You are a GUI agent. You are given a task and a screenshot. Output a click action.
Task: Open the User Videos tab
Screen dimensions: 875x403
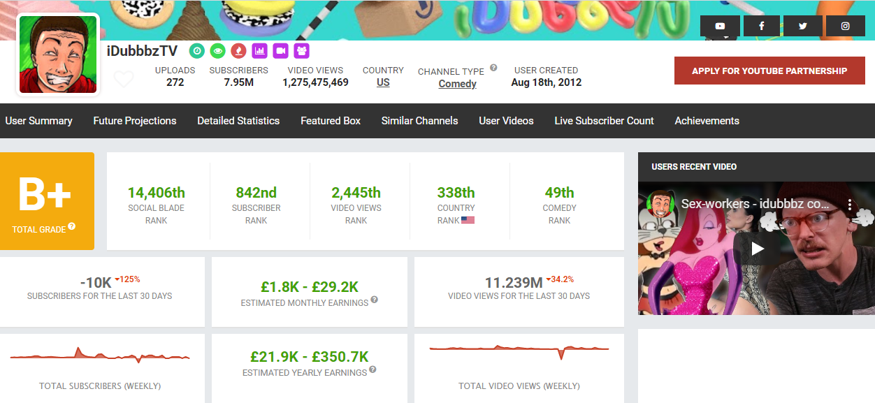point(506,121)
